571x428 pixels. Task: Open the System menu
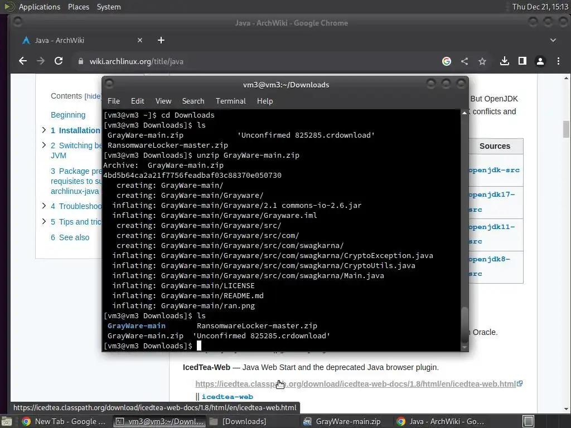[x=109, y=7]
